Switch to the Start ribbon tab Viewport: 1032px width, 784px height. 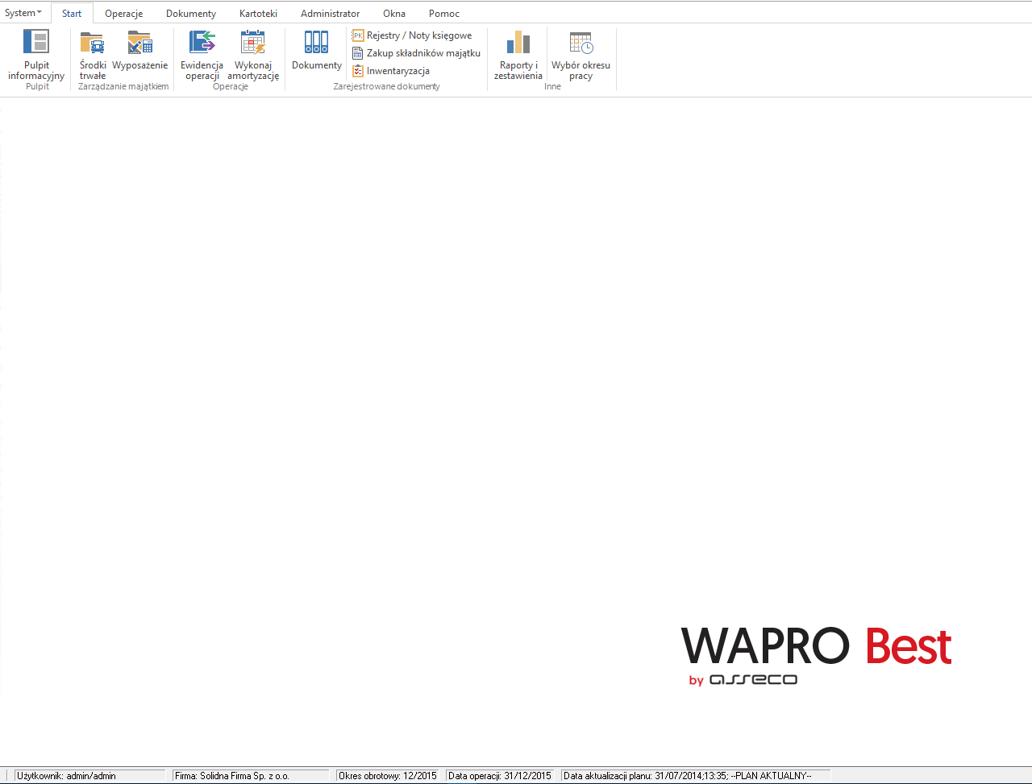[x=72, y=13]
